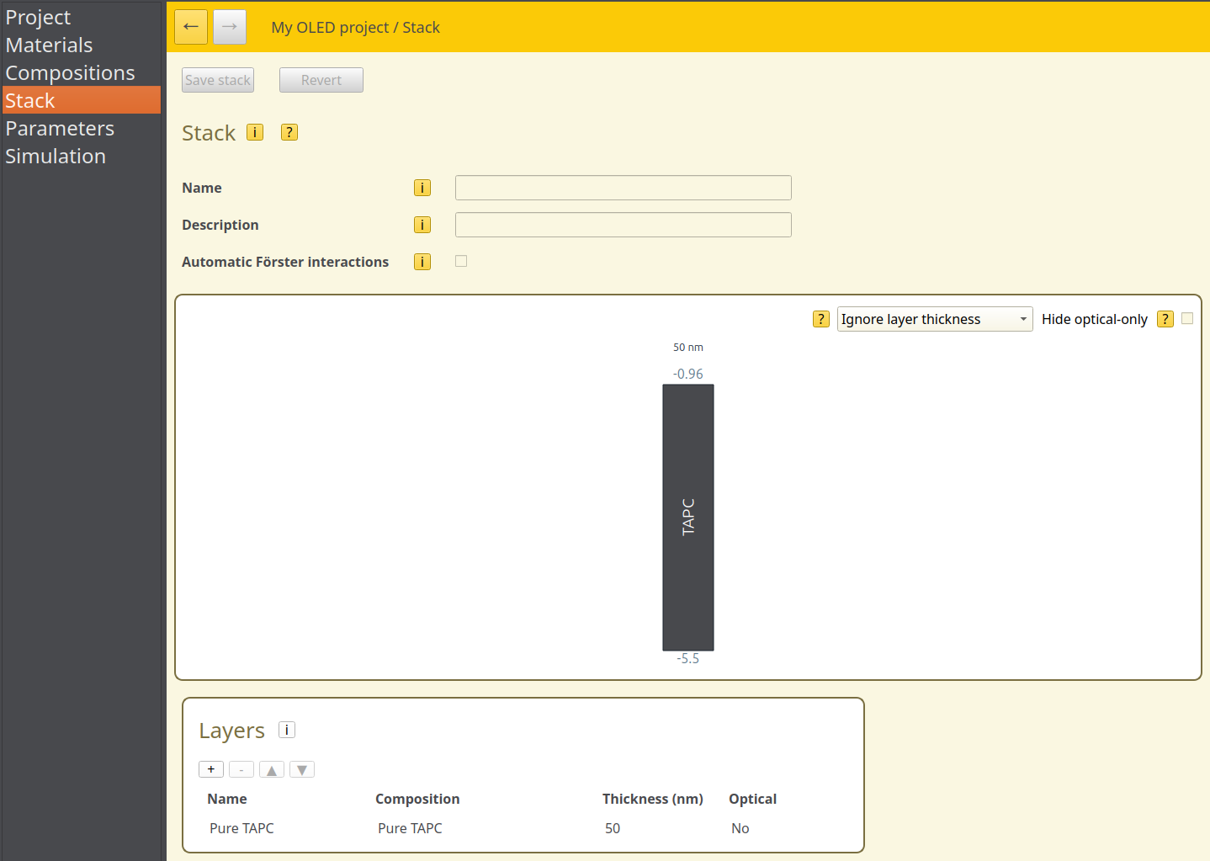Open the Layers info icon

coord(287,730)
